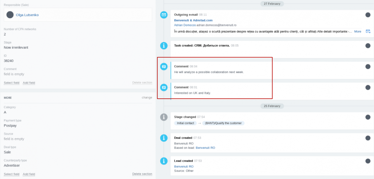Image resolution: width=374 pixels, height=179 pixels.
Task: Click Select field below the Comment field
Action: (x=12, y=83)
